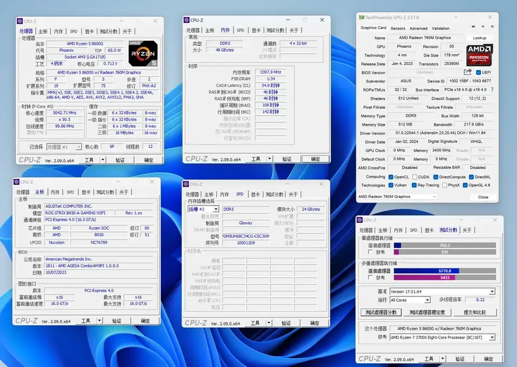Check the PhysX technology checkbox
The height and width of the screenshot is (367, 517).
(x=443, y=185)
